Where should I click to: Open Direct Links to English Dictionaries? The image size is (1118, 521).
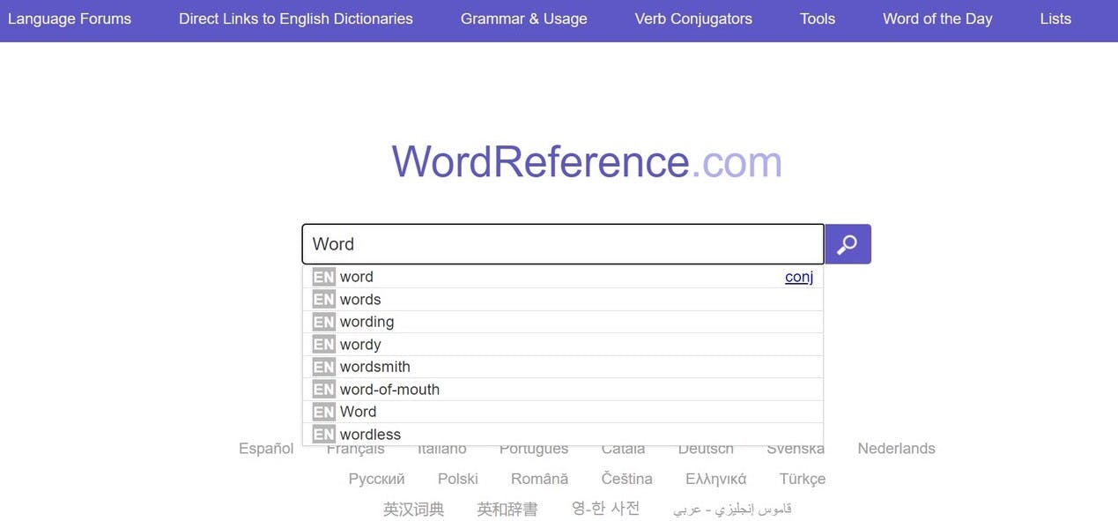[296, 19]
